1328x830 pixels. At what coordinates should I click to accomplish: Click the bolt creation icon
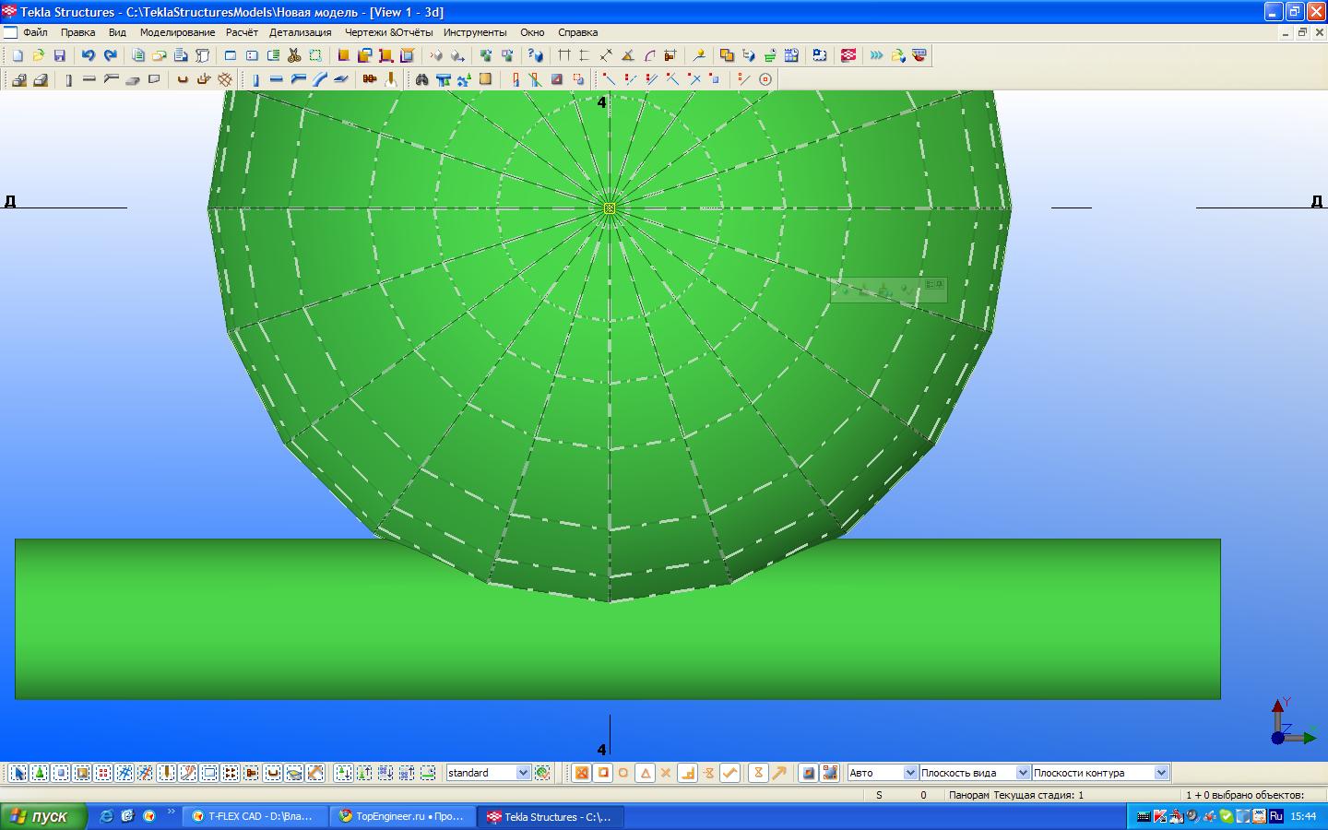tap(370, 79)
